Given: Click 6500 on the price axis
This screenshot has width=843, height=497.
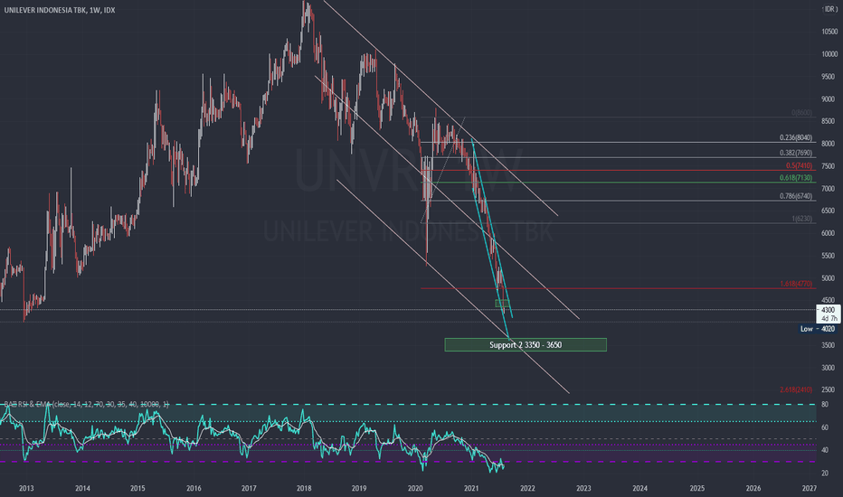Looking at the screenshot, I should [828, 211].
